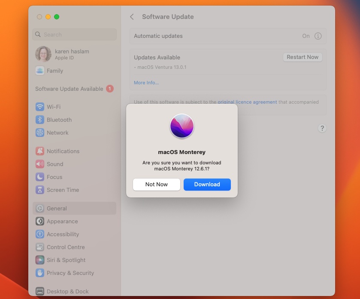This screenshot has width=360, height=299.
Task: Click the question mark help button
Action: click(x=322, y=128)
